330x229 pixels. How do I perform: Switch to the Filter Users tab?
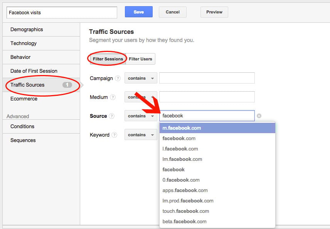pos(140,59)
